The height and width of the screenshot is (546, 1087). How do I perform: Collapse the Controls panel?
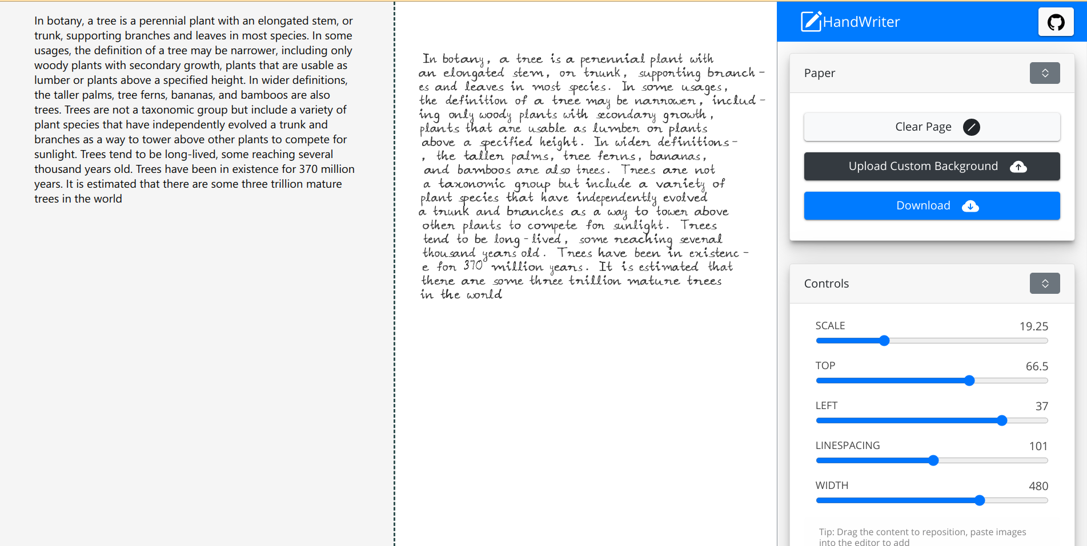pos(1045,284)
